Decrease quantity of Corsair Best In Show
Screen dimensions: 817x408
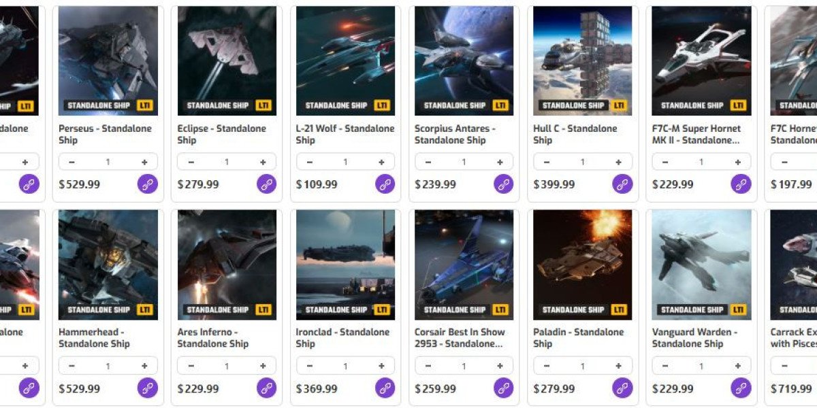point(428,366)
